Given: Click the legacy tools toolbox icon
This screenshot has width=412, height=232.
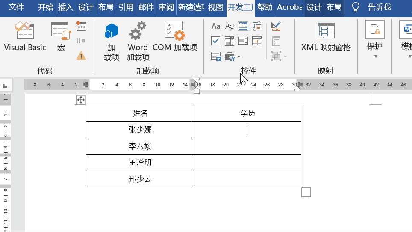Looking at the screenshot, I should click(x=230, y=57).
